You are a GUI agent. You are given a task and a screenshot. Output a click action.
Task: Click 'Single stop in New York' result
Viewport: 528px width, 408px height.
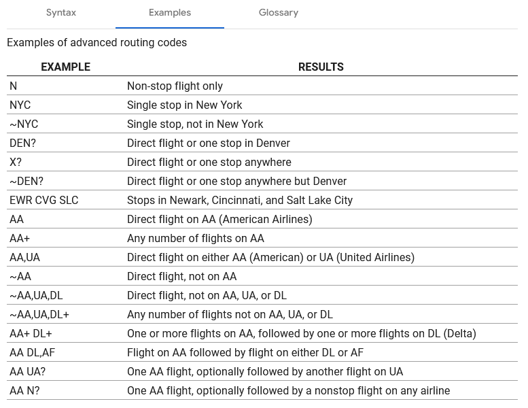(x=185, y=105)
